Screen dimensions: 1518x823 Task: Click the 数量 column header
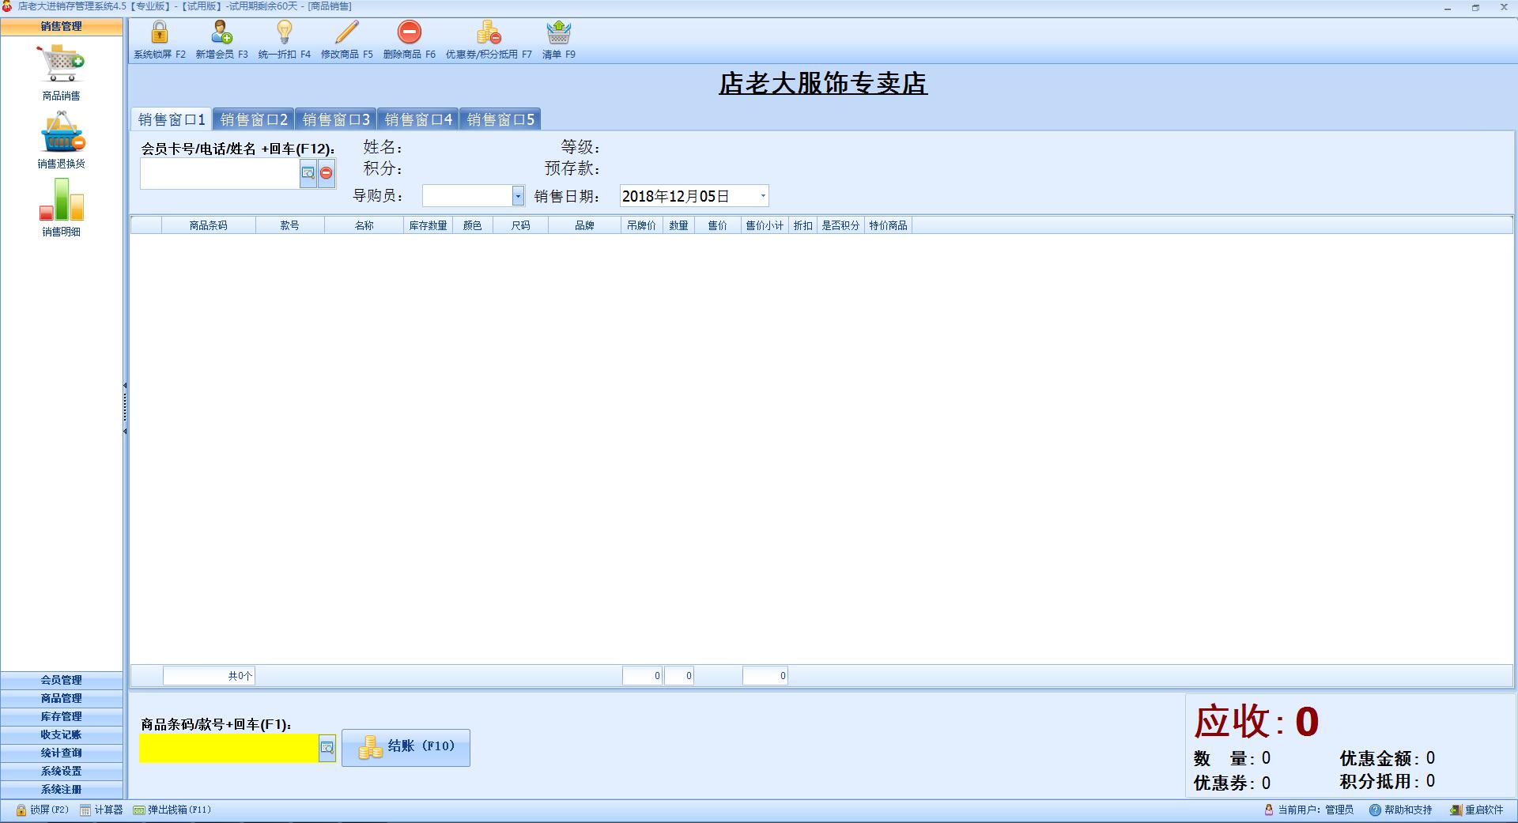(678, 225)
